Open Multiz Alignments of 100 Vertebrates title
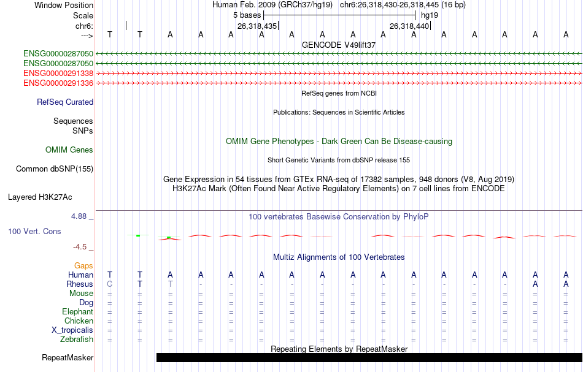The width and height of the screenshot is (583, 372). [x=339, y=257]
